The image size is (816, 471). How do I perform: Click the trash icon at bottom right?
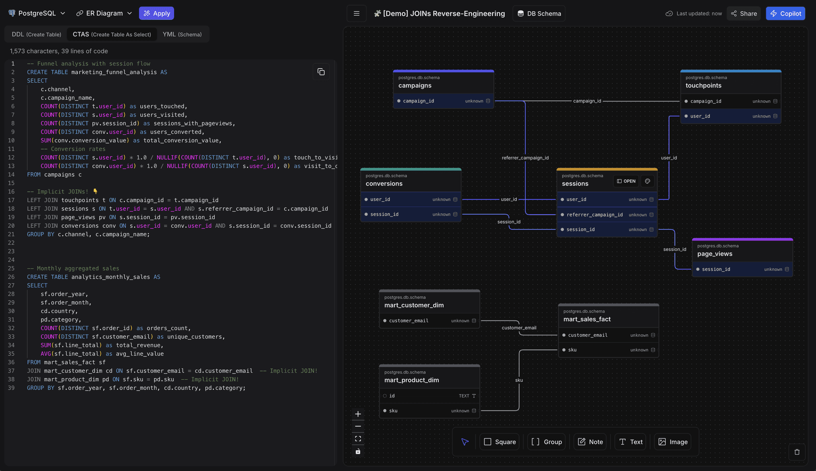(x=797, y=452)
